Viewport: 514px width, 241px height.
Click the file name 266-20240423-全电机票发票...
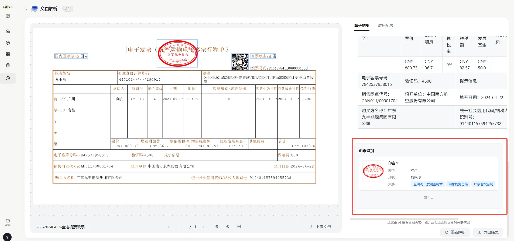pyautogui.click(x=62, y=227)
